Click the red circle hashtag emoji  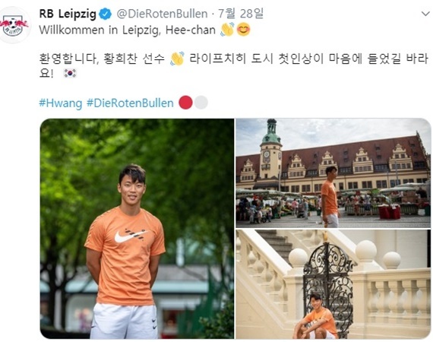coord(185,103)
